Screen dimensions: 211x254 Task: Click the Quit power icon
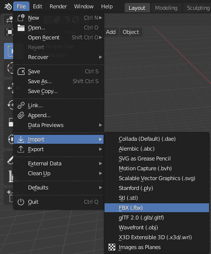click(x=21, y=202)
